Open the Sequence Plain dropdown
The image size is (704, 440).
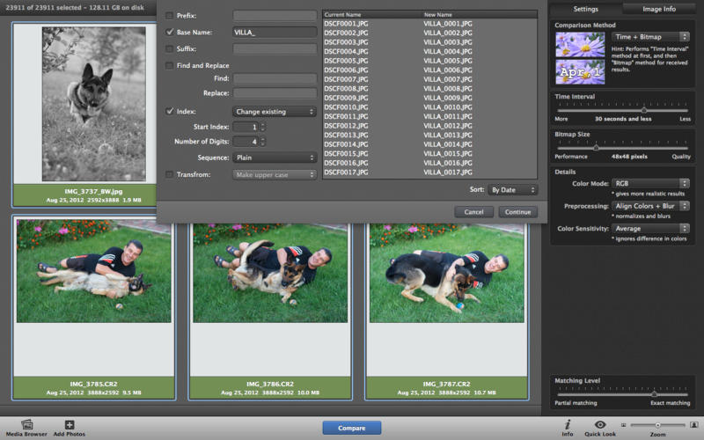pyautogui.click(x=275, y=158)
